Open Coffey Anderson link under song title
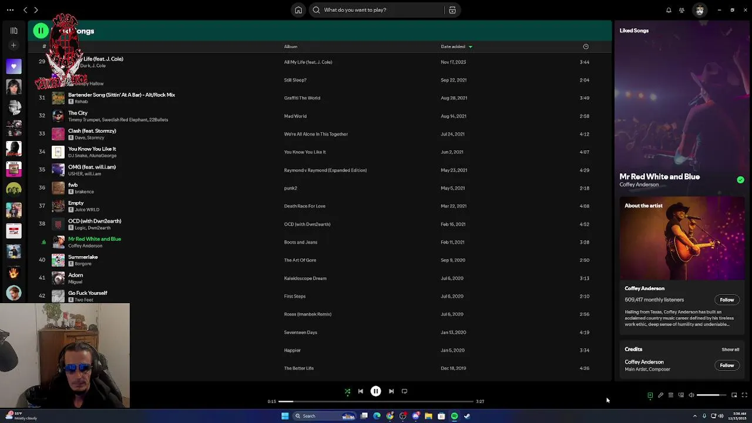This screenshot has width=752, height=423. 639,184
